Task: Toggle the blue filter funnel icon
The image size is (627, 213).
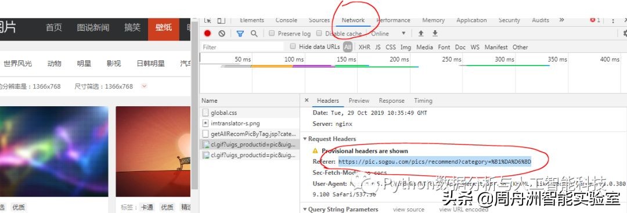Action: [240, 34]
